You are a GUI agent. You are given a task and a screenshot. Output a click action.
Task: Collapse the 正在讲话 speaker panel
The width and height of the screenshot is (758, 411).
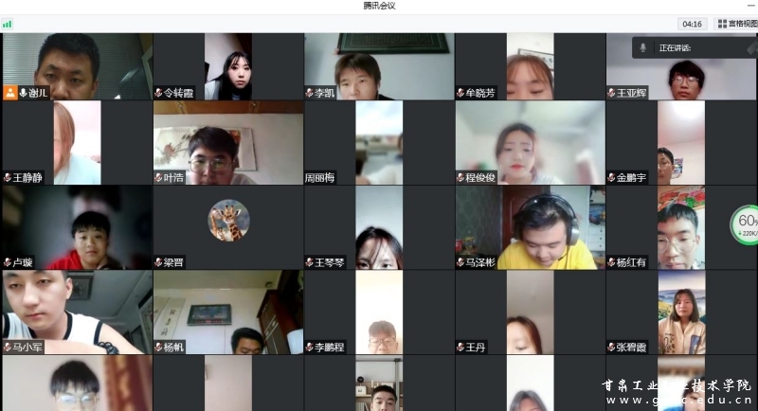point(751,46)
